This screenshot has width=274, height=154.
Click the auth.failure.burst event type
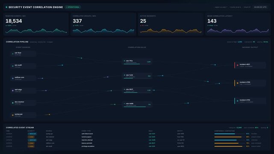point(87,134)
